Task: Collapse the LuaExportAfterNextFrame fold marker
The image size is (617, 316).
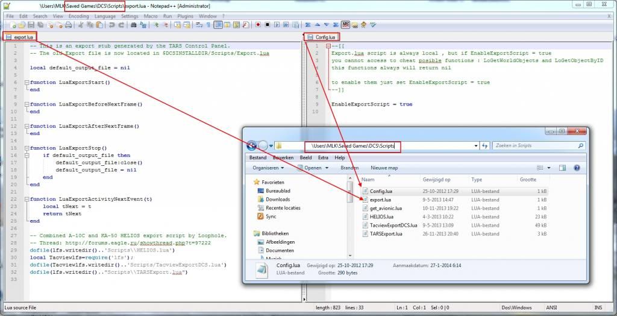Action: coord(27,127)
